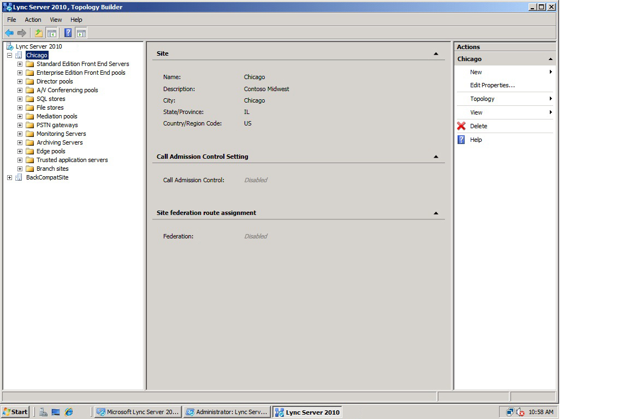
Task: Open the View submenu in Actions pane
Action: pos(505,112)
